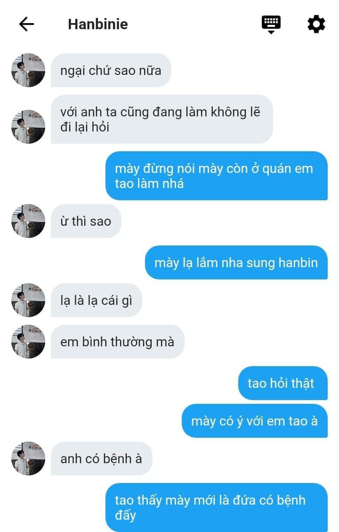Select the "lạ là lạ cái gì" bubble
Viewport: 339px width, 532px height.
(96, 300)
